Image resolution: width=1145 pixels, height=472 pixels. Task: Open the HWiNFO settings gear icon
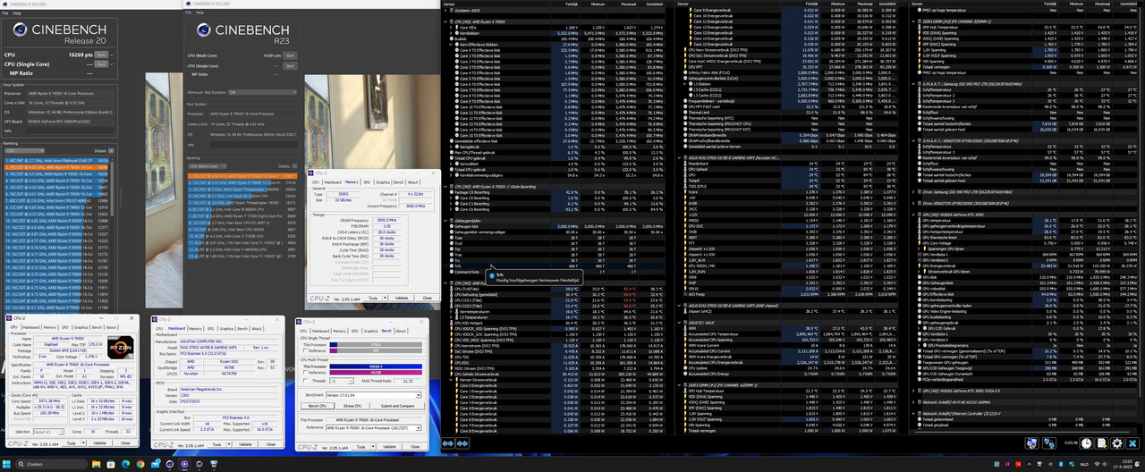1116,442
